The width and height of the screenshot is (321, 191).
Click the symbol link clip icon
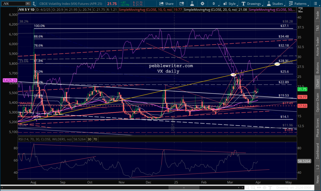click(x=34, y=3)
